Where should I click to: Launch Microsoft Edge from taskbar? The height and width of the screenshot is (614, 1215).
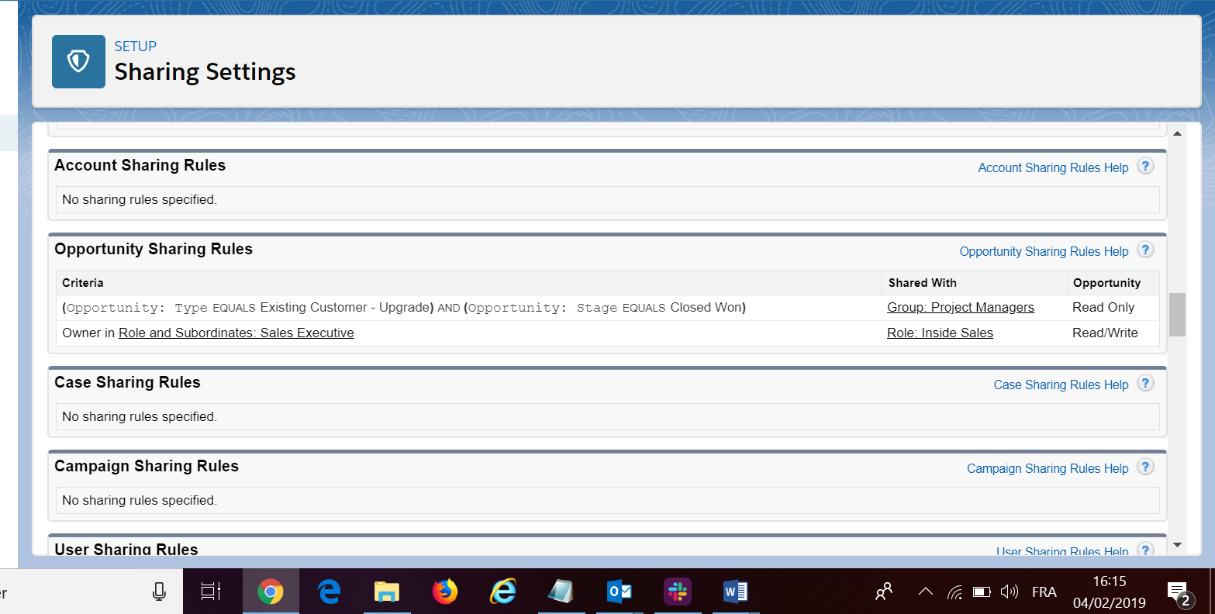tap(329, 592)
